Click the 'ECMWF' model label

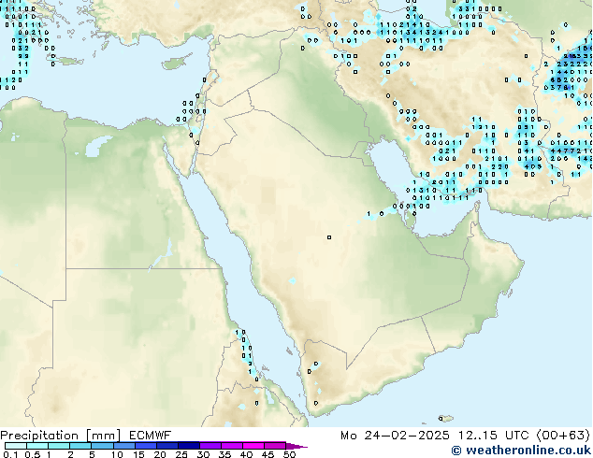(x=151, y=436)
